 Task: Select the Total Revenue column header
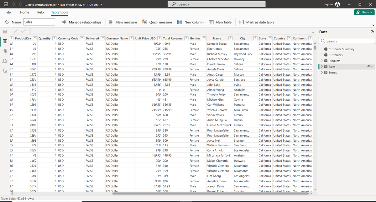click(x=173, y=38)
